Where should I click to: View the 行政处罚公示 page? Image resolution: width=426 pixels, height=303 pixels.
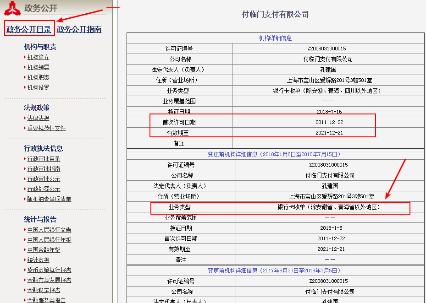pyautogui.click(x=42, y=189)
